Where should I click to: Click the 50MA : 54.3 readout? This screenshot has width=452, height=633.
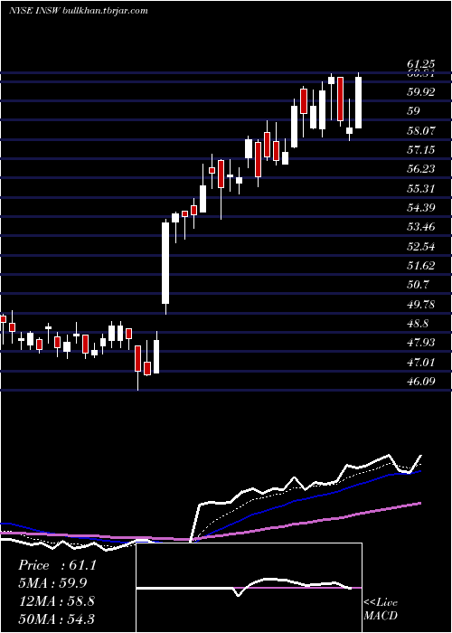pos(56,619)
